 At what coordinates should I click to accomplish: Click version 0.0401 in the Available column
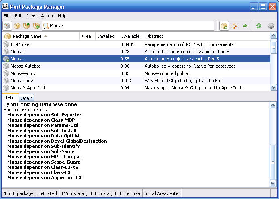(x=127, y=44)
